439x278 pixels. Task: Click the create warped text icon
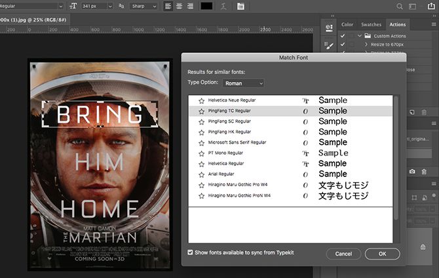click(225, 7)
